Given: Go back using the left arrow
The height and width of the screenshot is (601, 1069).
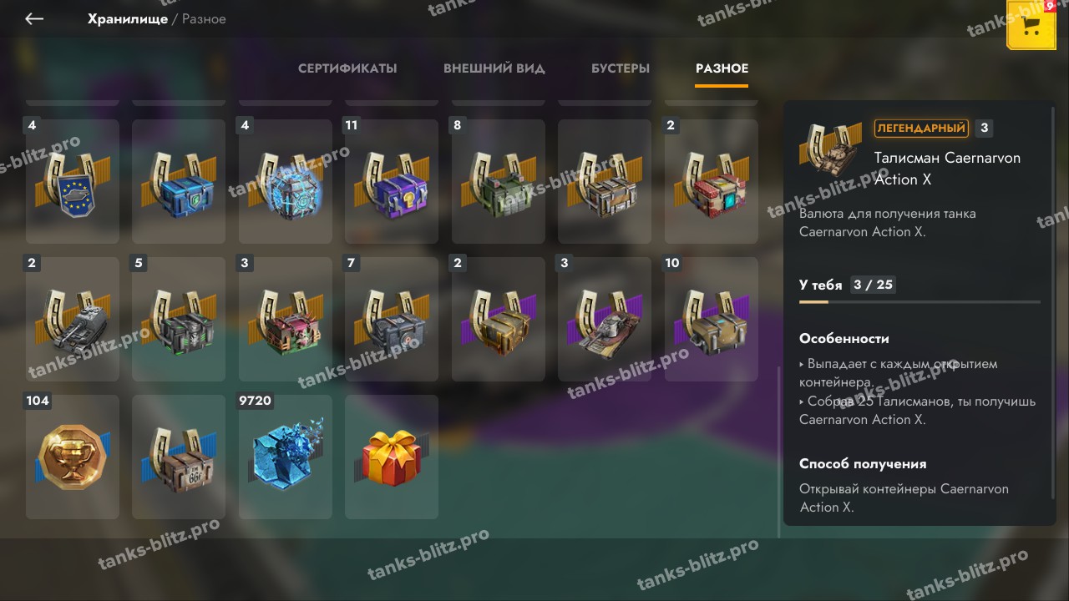Looking at the screenshot, I should 34,18.
